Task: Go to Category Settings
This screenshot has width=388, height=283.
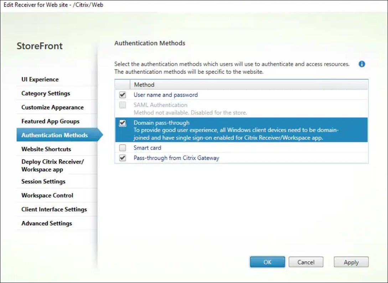Action: tap(57, 93)
